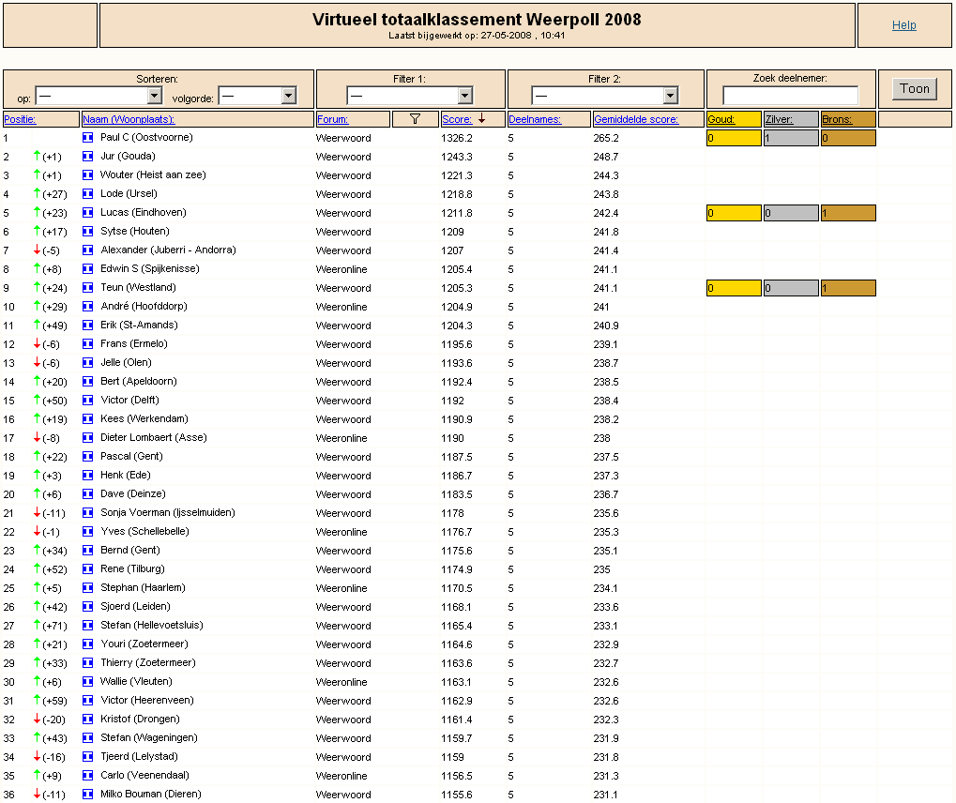This screenshot has width=956, height=803.
Task: Open the Help link
Action: pyautogui.click(x=904, y=25)
